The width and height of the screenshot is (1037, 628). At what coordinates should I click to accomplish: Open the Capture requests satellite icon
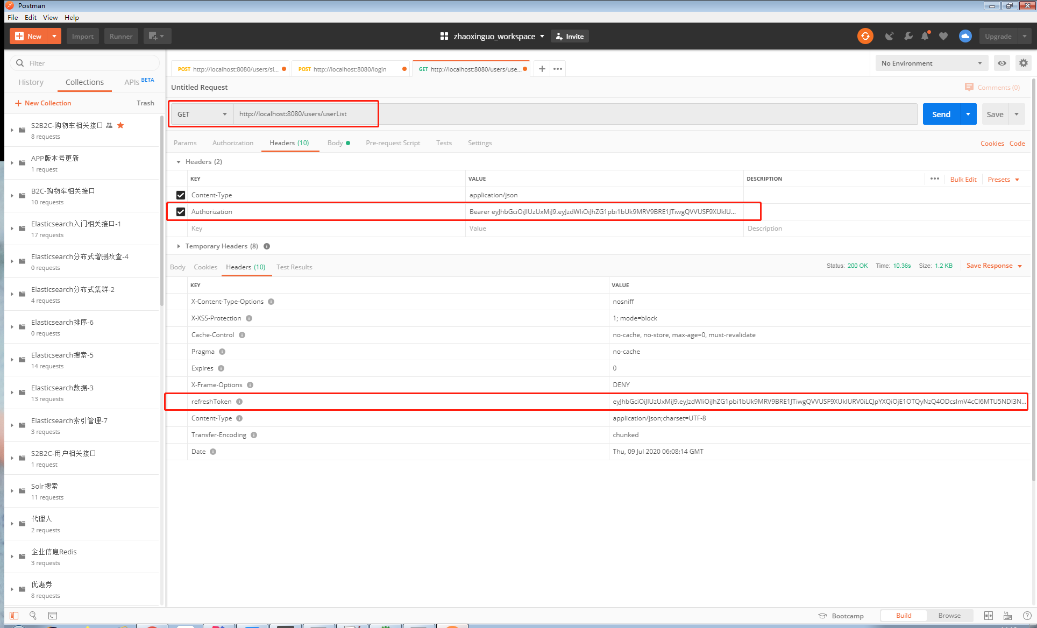(x=890, y=36)
